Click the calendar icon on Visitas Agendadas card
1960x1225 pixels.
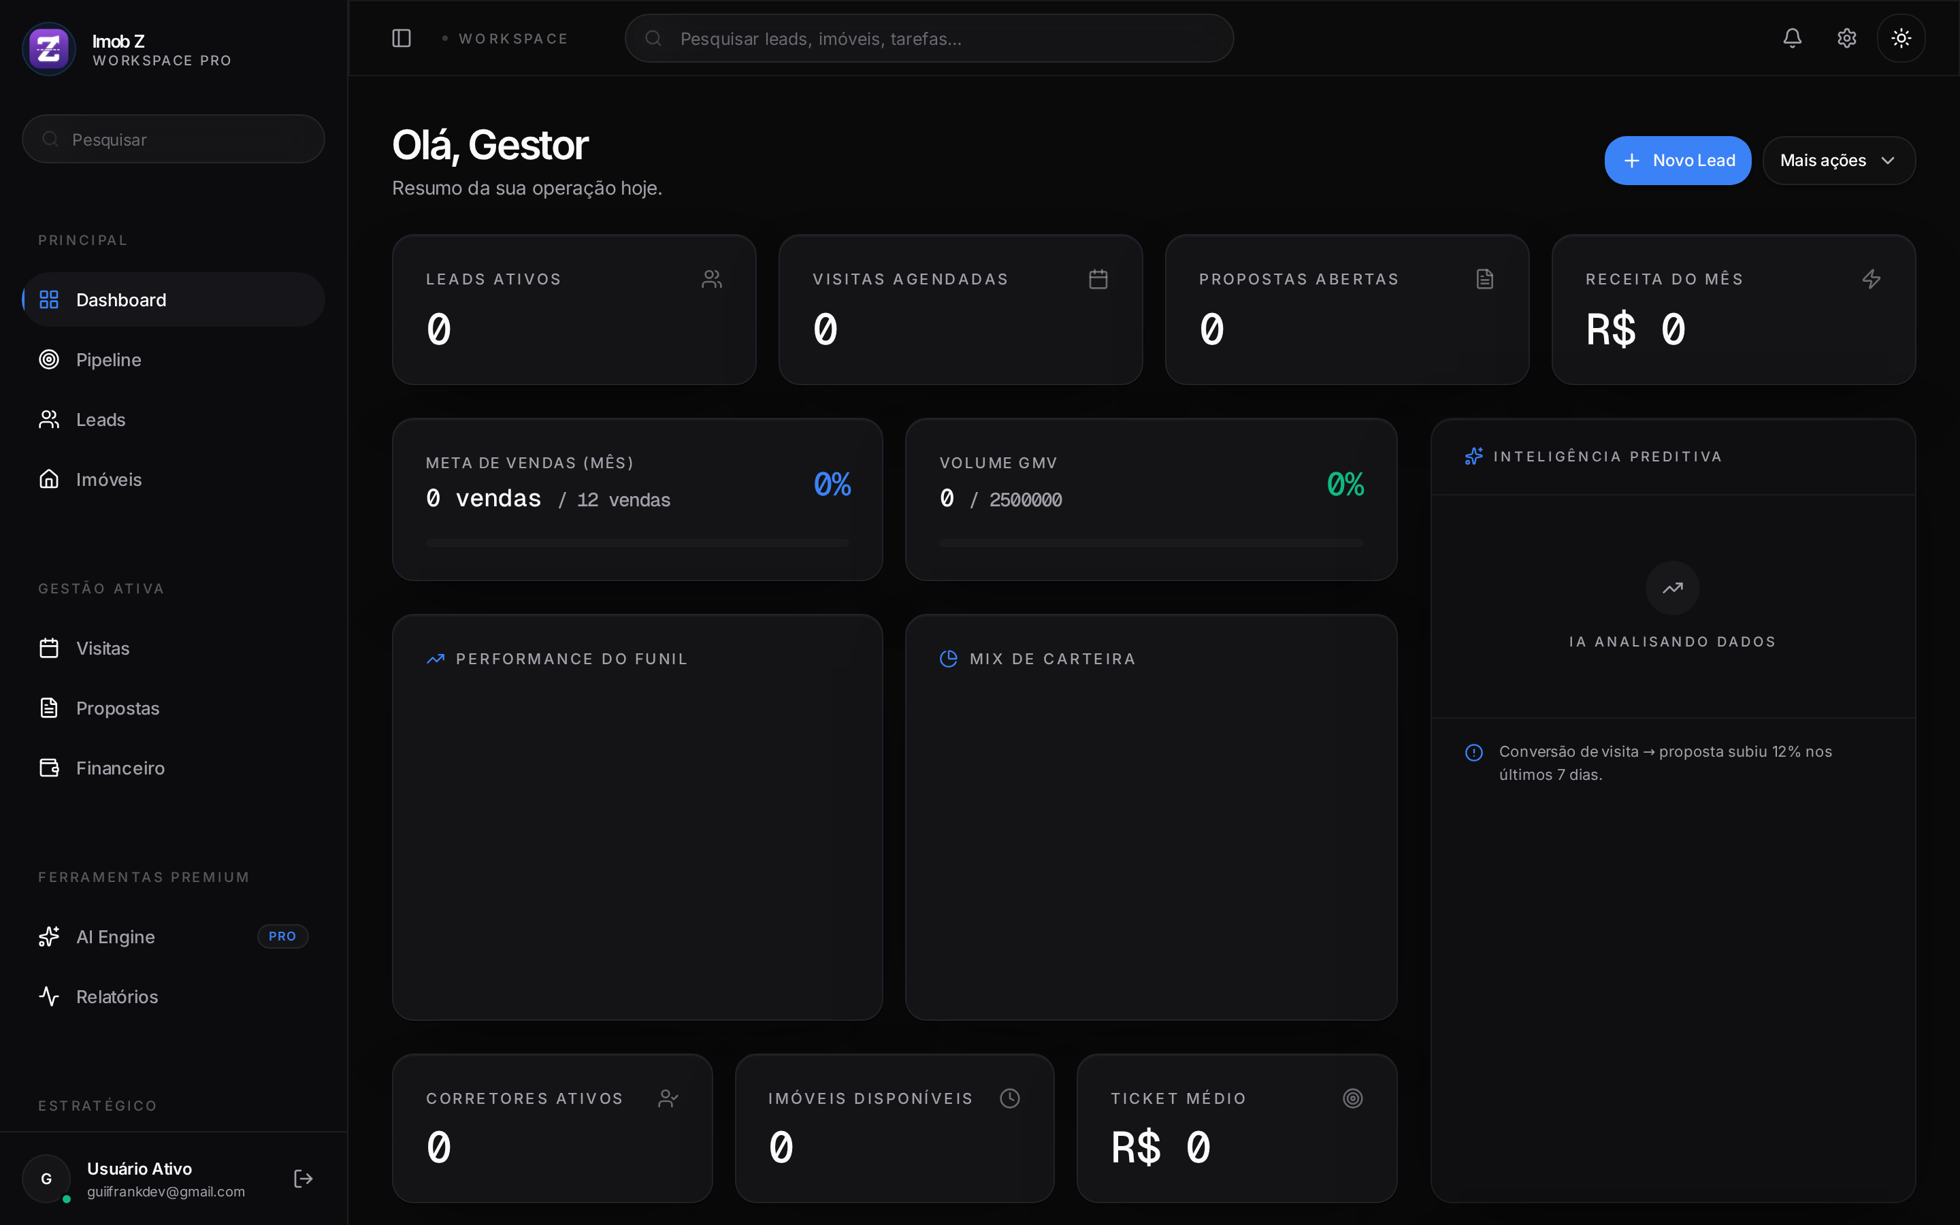[1098, 280]
